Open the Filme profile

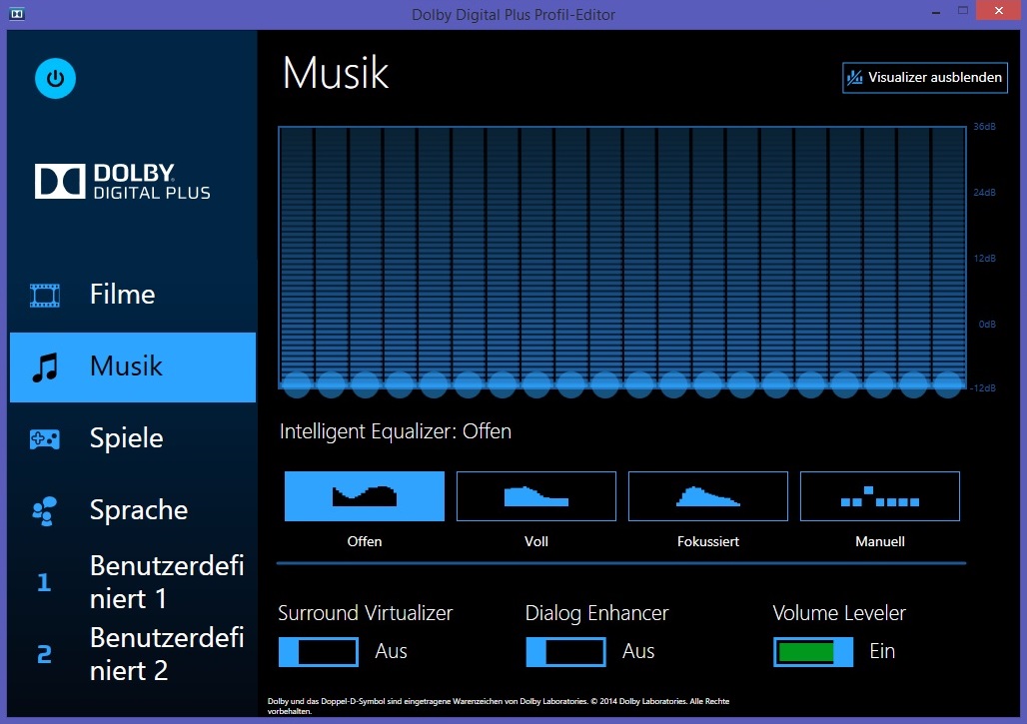coord(132,295)
